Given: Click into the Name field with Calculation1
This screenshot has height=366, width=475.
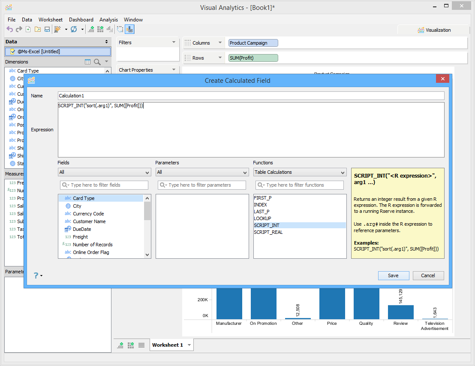Looking at the screenshot, I should pos(251,96).
